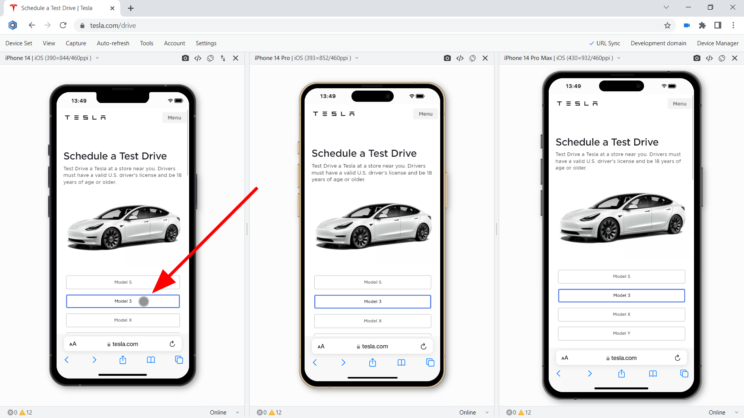The height and width of the screenshot is (418, 744).
Task: Bookmark this page with star icon
Action: click(x=667, y=26)
